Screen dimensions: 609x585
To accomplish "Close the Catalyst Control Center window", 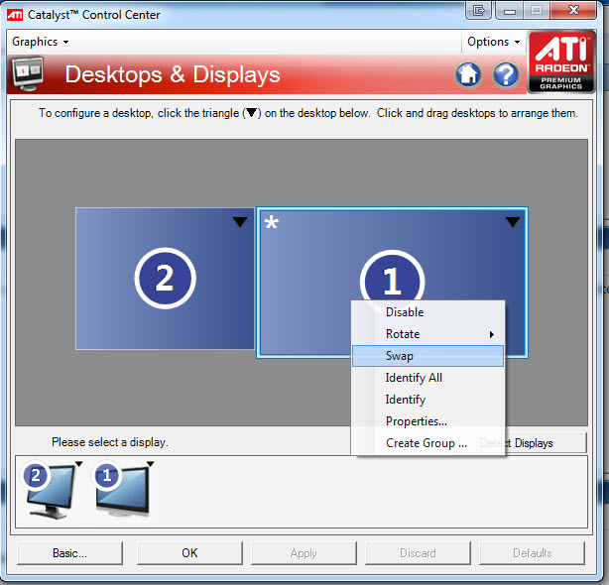I will tap(573, 10).
